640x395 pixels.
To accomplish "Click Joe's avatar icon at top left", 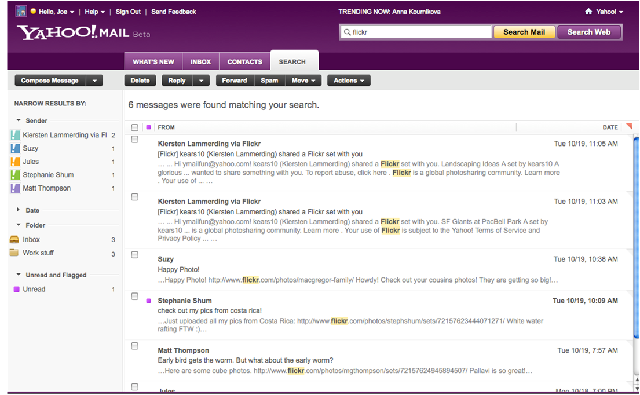I will (x=21, y=11).
